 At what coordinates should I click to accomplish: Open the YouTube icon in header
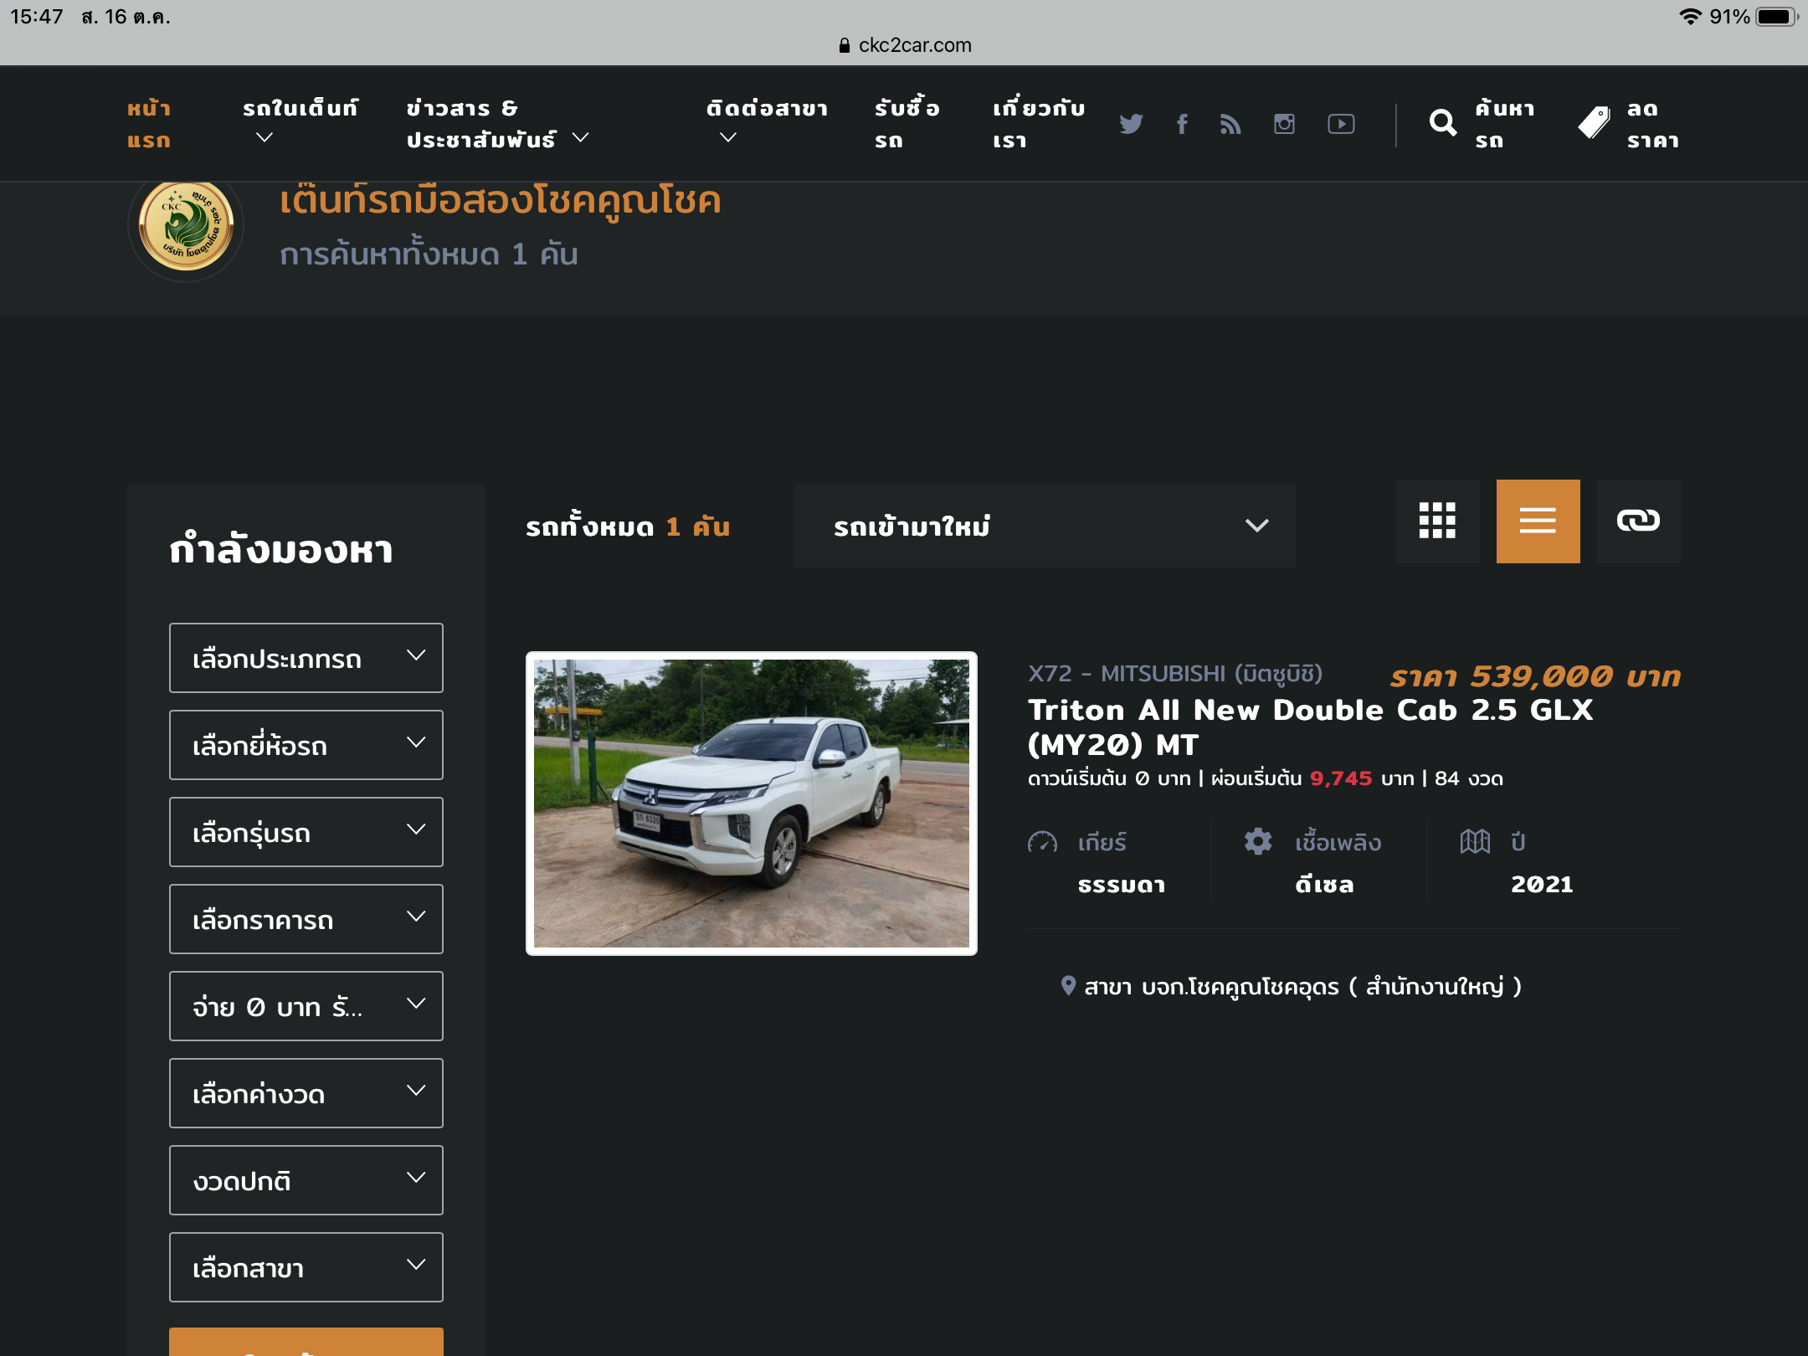[x=1341, y=124]
